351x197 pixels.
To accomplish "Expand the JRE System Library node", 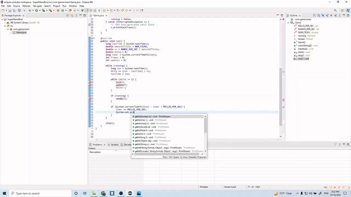I will coord(5,23).
